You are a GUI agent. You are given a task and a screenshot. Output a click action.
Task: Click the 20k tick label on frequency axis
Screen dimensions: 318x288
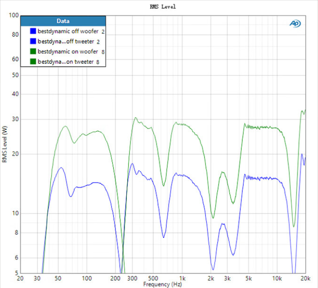[x=305, y=278]
